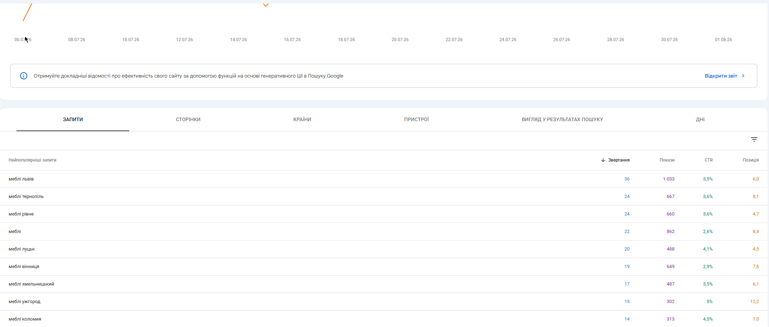Image resolution: width=769 pixels, height=327 pixels.
Task: Click the Найпопулярніші запити column header
Action: click(32, 160)
